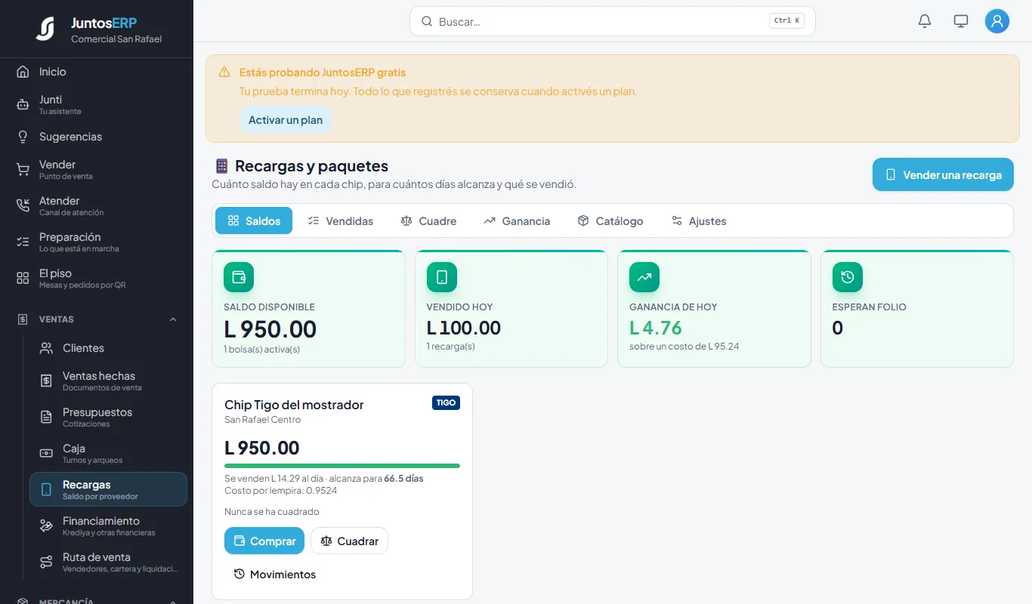Click the Saldo Disponible wallet icon

239,277
